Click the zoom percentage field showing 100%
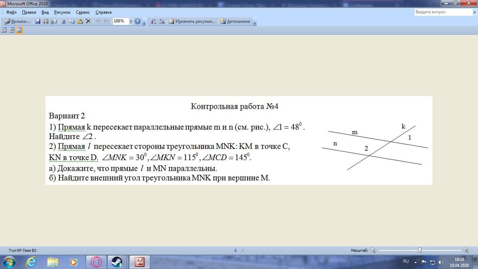Screen dimensions: 478x269 [x=121, y=21]
